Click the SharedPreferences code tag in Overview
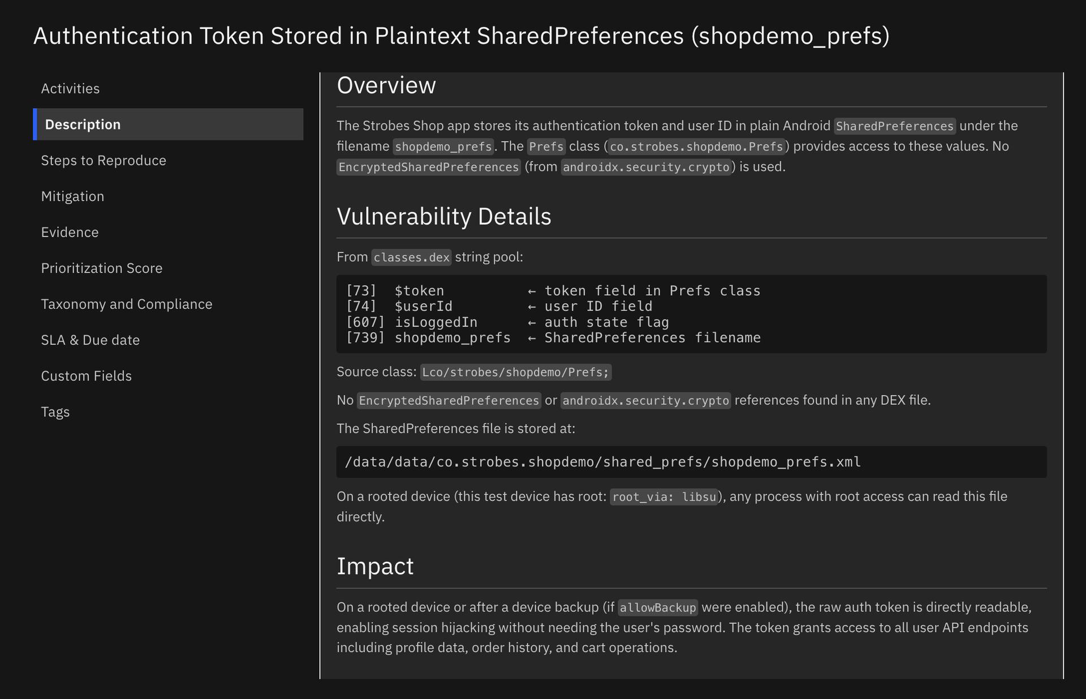Image resolution: width=1086 pixels, height=699 pixels. click(895, 126)
